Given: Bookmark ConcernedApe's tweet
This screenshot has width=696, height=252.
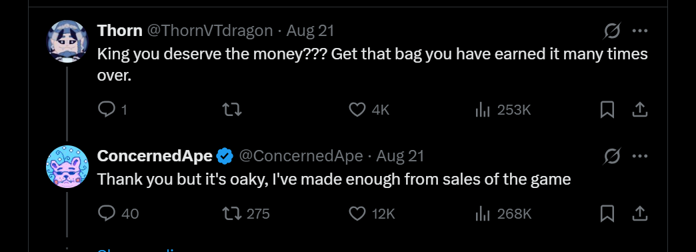Looking at the screenshot, I should [x=607, y=214].
